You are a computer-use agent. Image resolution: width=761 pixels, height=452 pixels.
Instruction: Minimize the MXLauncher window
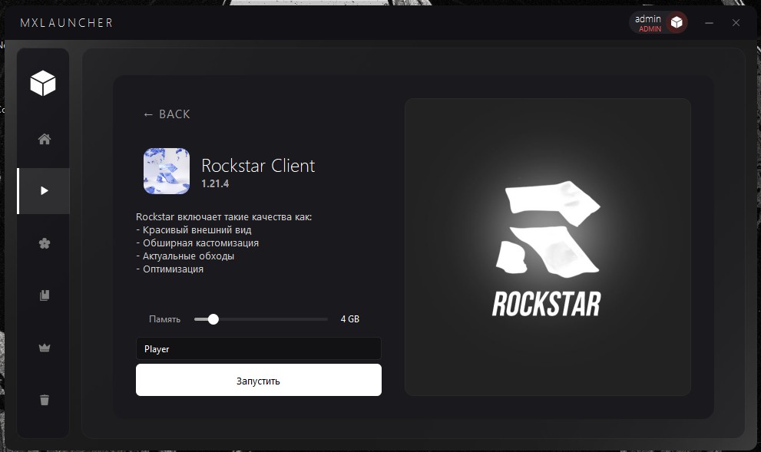tap(710, 23)
